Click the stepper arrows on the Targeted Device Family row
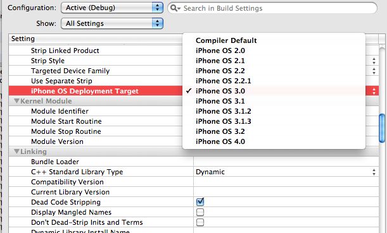Image resolution: width=387 pixels, height=233 pixels. click(x=374, y=71)
